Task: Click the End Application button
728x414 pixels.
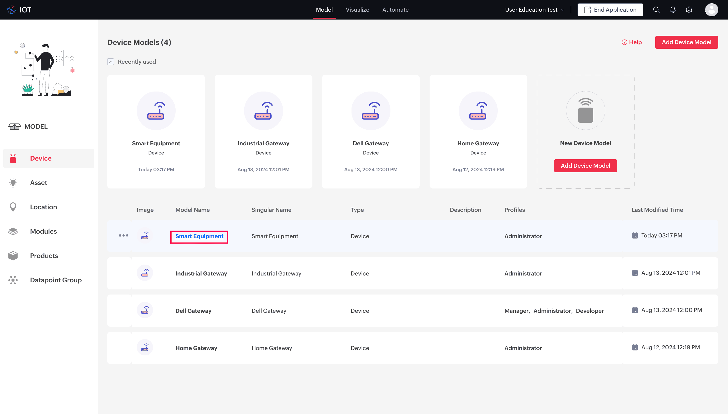Action: [610, 10]
